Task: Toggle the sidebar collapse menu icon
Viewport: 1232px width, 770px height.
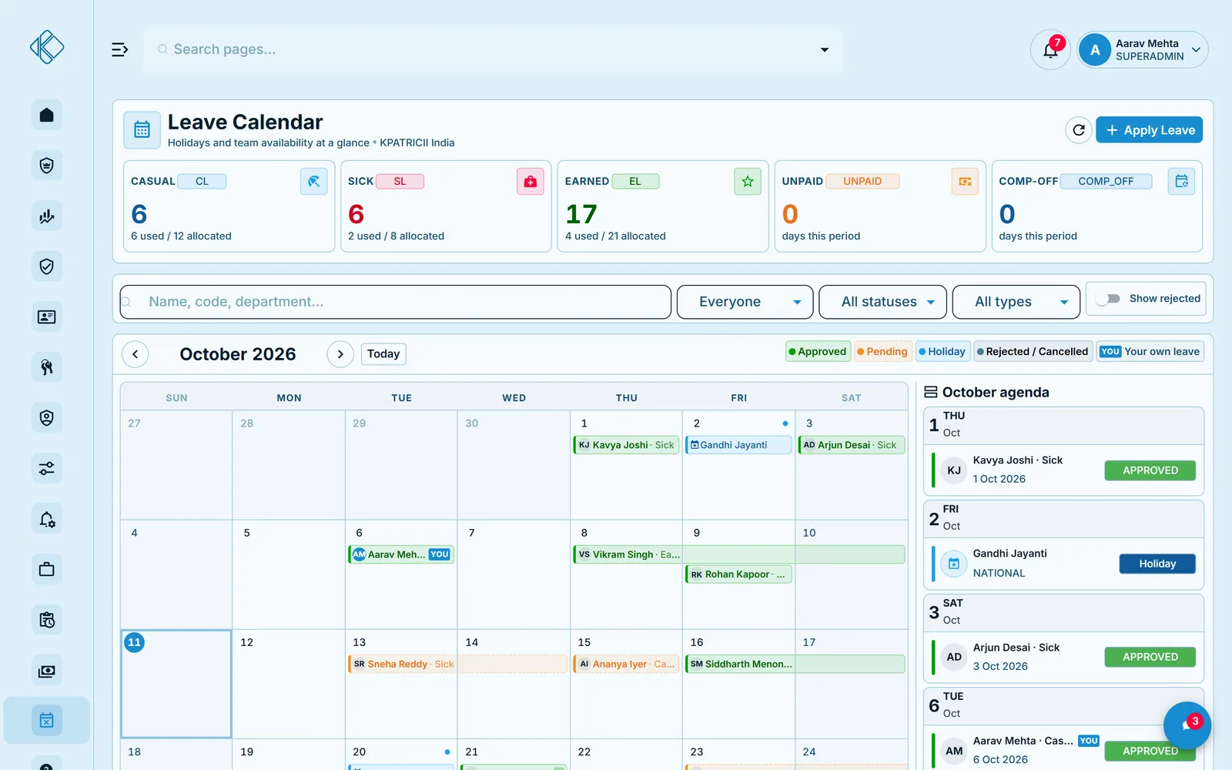Action: 119,49
